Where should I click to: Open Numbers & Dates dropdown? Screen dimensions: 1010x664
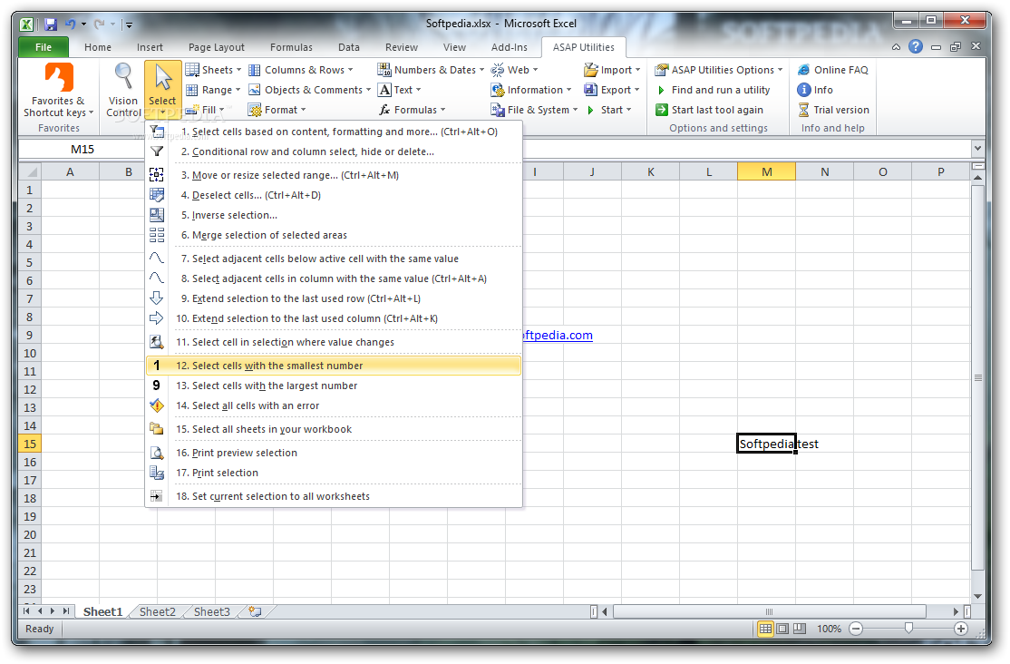tap(431, 70)
